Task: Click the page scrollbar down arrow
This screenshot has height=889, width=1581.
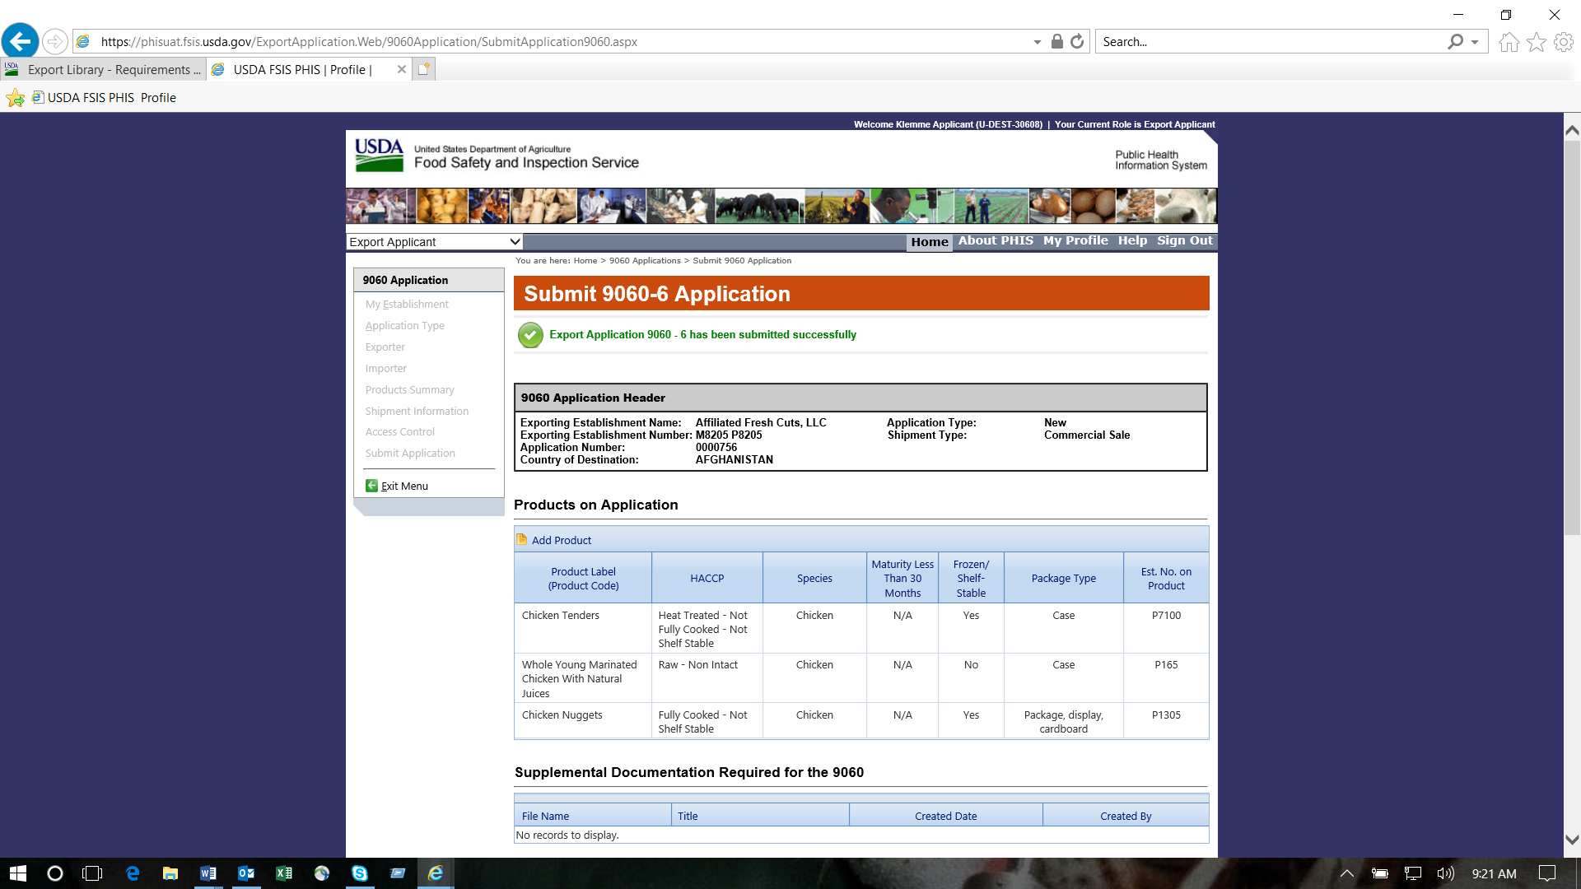Action: [1572, 840]
